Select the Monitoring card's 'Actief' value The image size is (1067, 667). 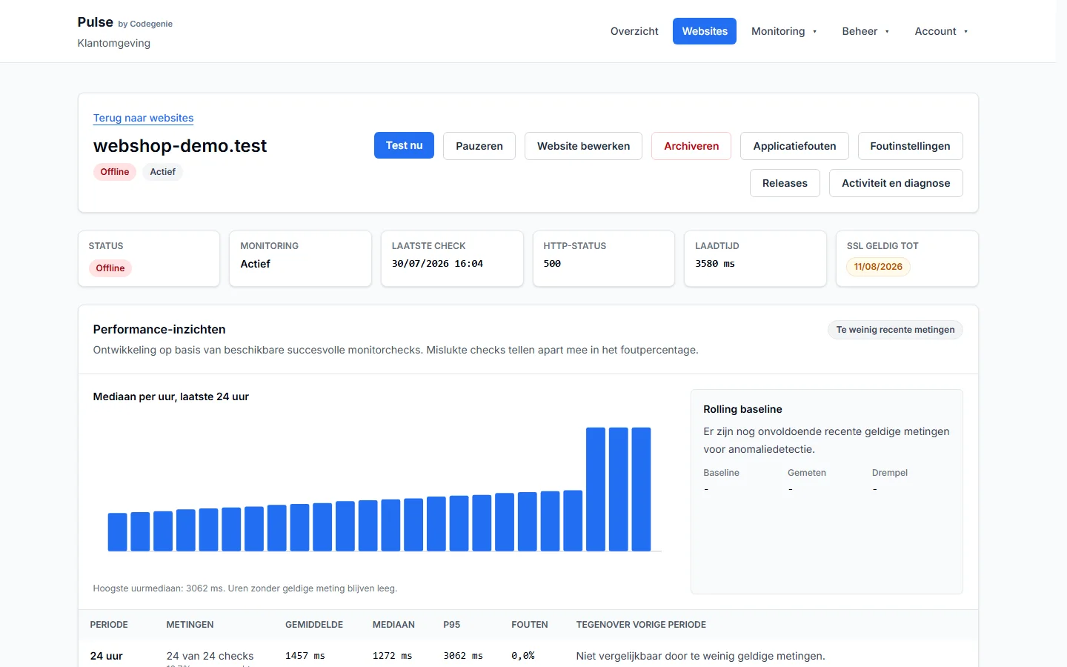click(x=256, y=264)
